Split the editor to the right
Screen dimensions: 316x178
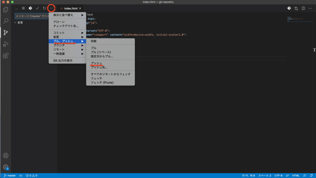pos(303,8)
